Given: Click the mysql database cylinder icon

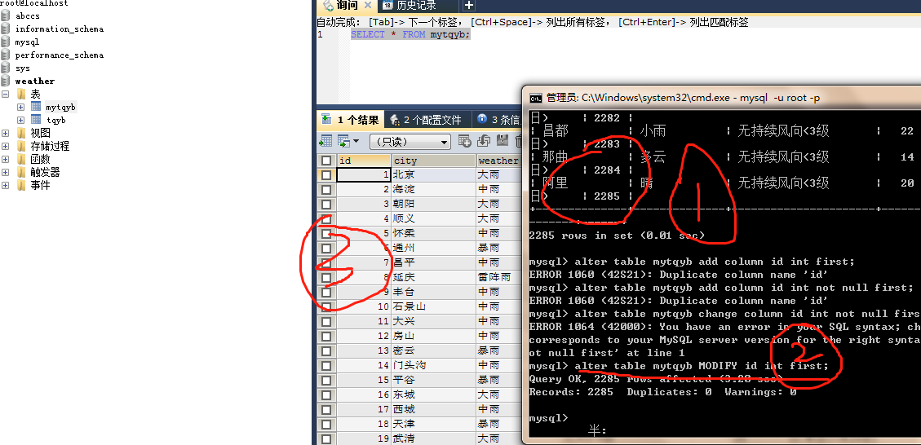Looking at the screenshot, I should 5,42.
